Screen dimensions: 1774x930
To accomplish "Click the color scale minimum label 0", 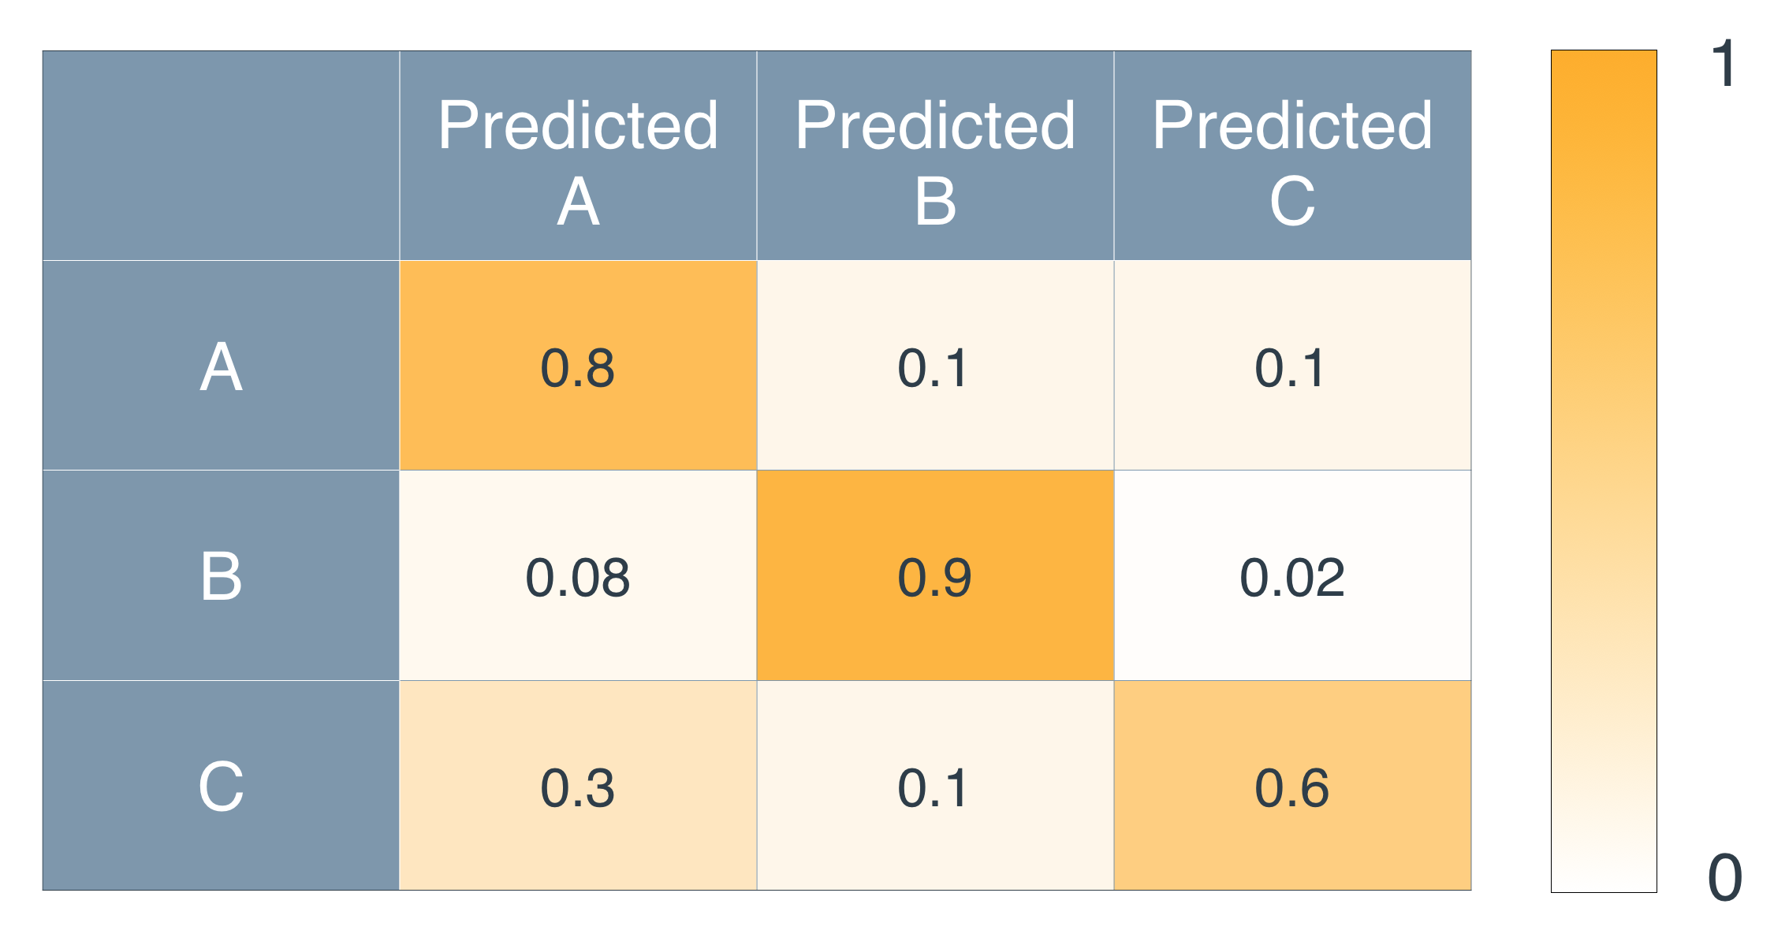I will pyautogui.click(x=1724, y=877).
